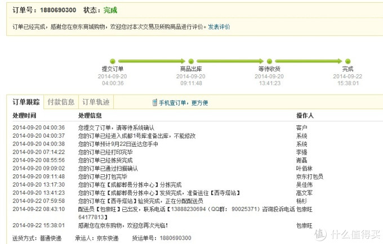Click operator name 吴佳伟

pos(304,184)
